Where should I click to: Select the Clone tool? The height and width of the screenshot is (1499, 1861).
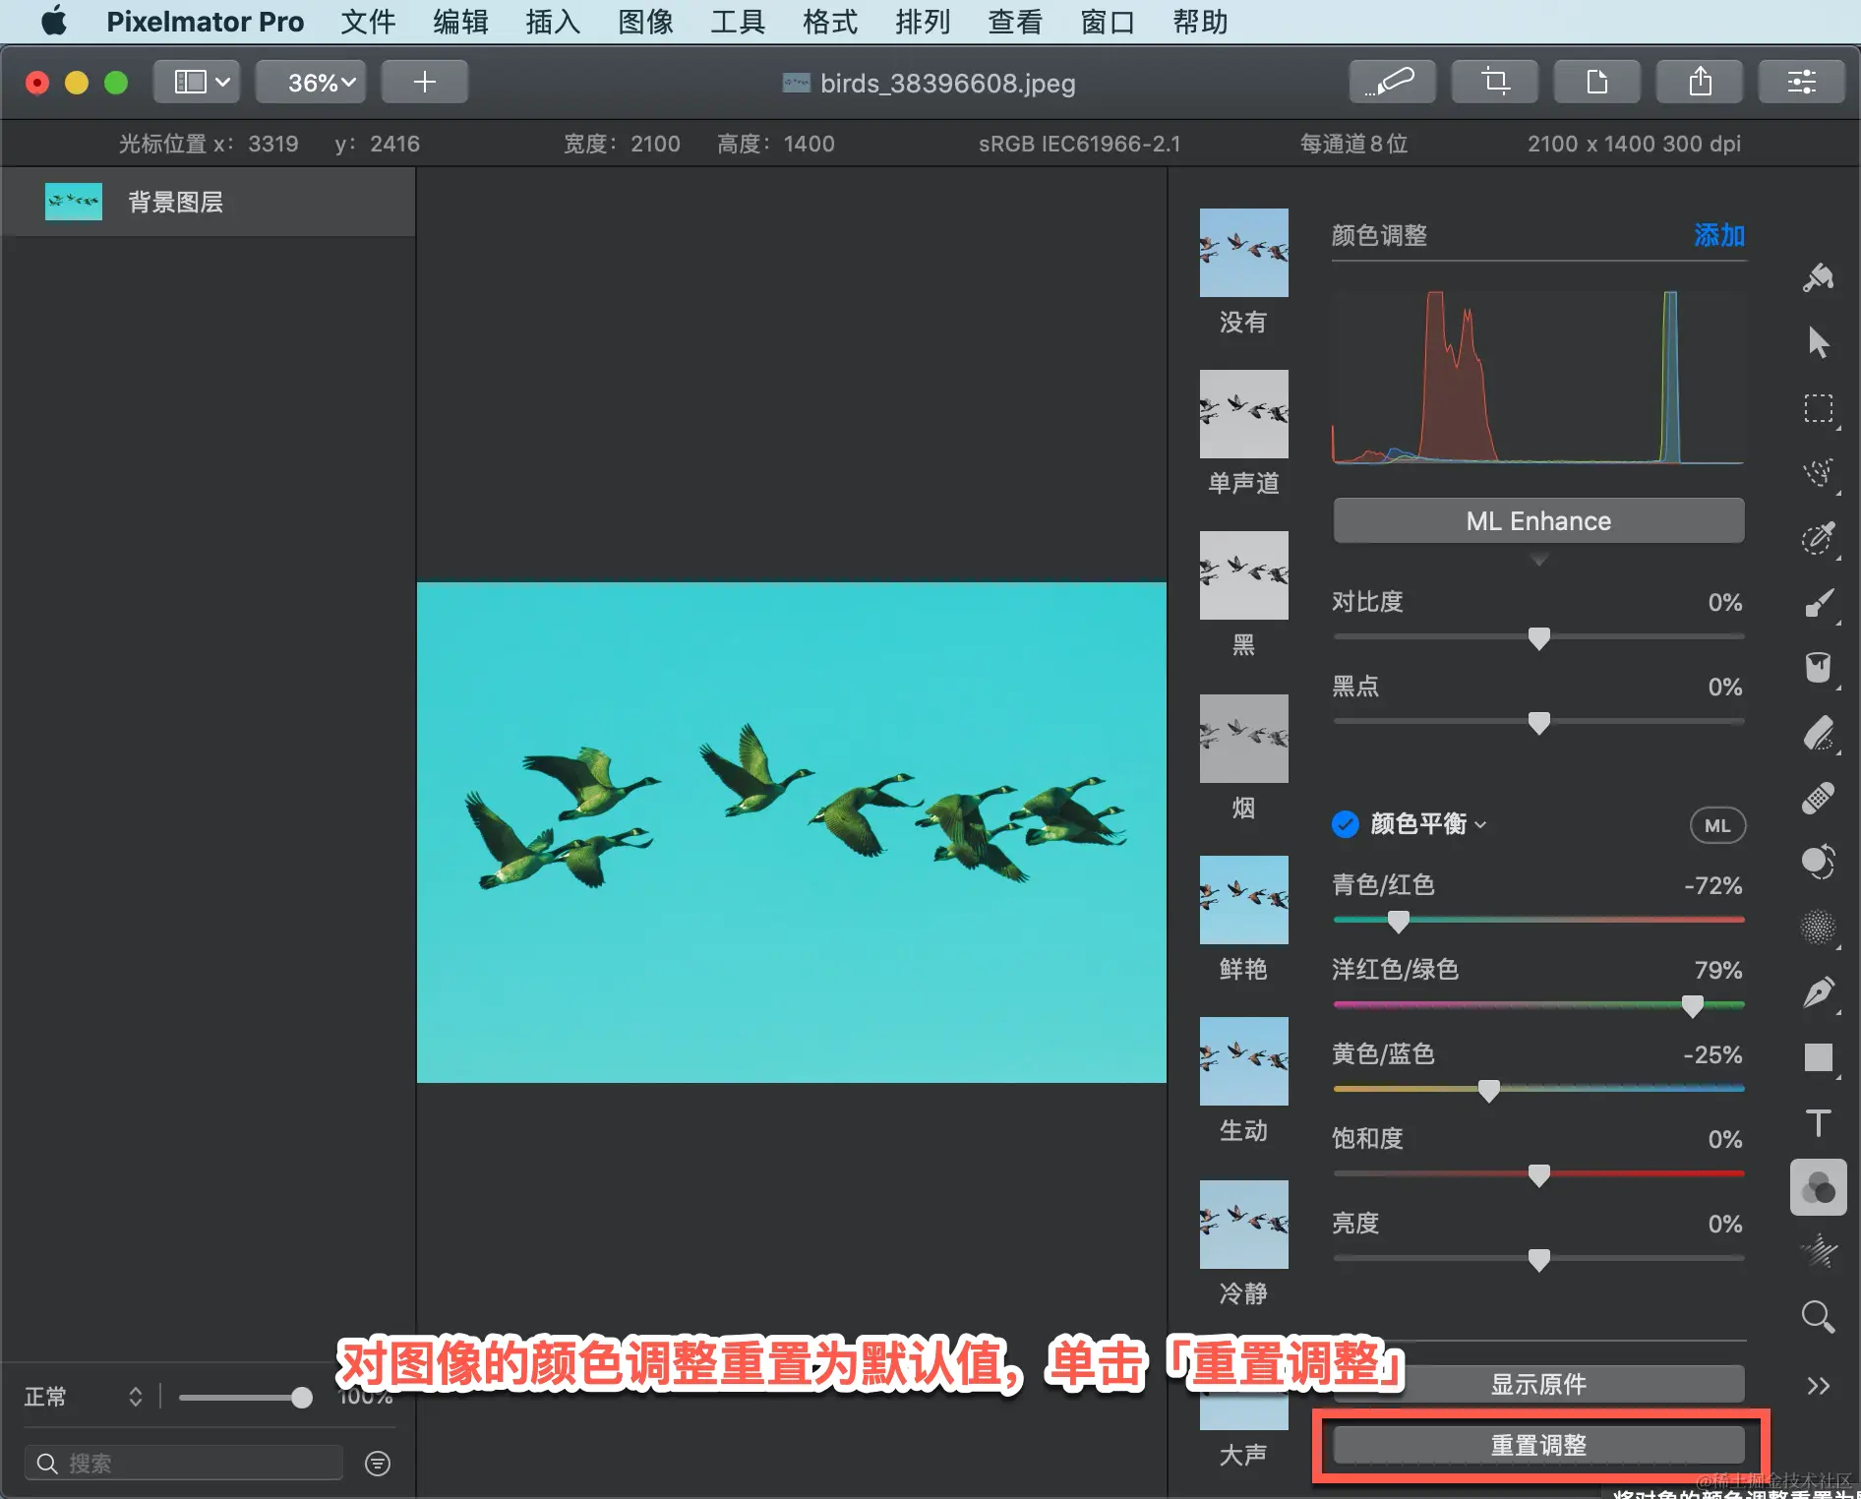[1818, 863]
